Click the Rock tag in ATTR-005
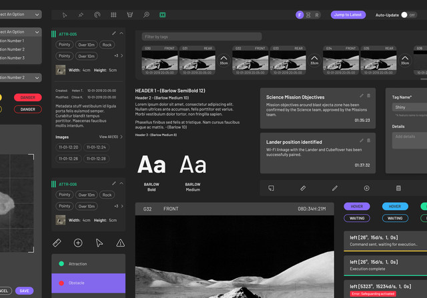The height and width of the screenshot is (298, 427). [x=107, y=45]
